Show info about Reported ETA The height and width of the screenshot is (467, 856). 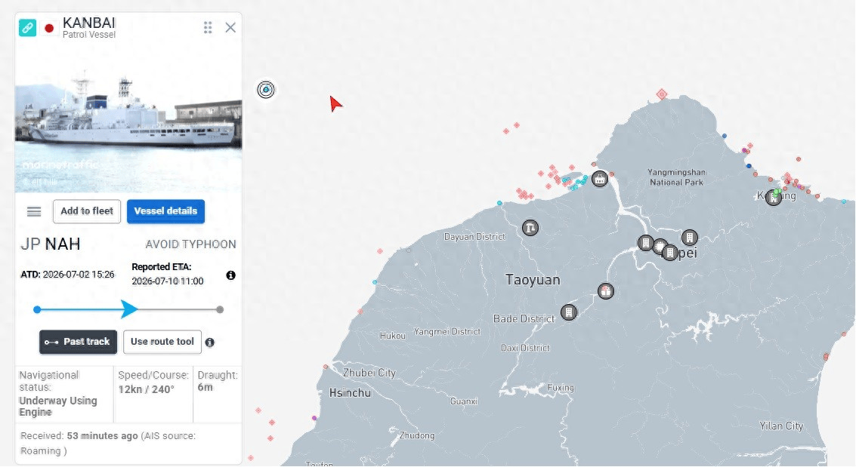tap(231, 275)
